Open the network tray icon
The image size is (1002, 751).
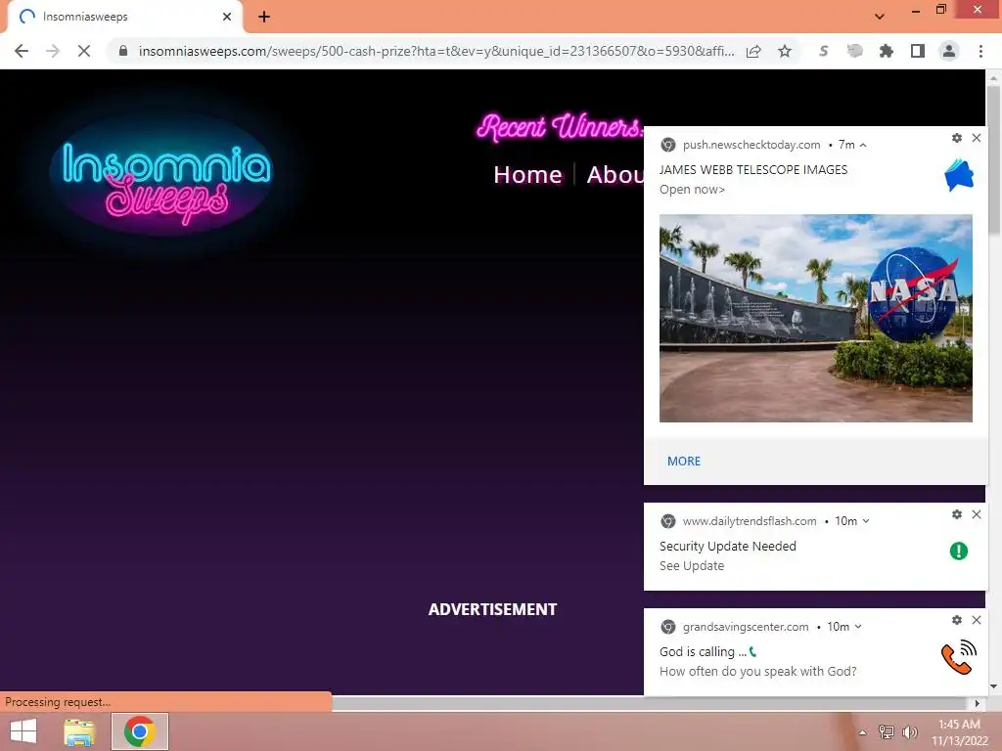[886, 732]
